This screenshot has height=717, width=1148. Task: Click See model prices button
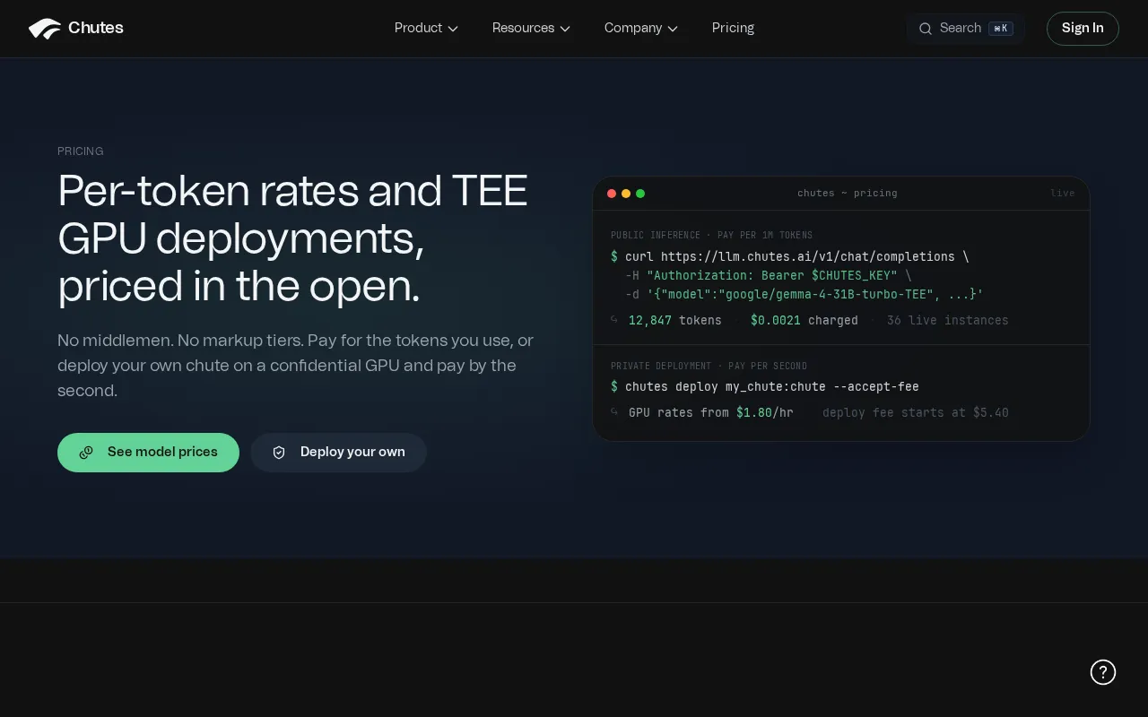tap(148, 453)
